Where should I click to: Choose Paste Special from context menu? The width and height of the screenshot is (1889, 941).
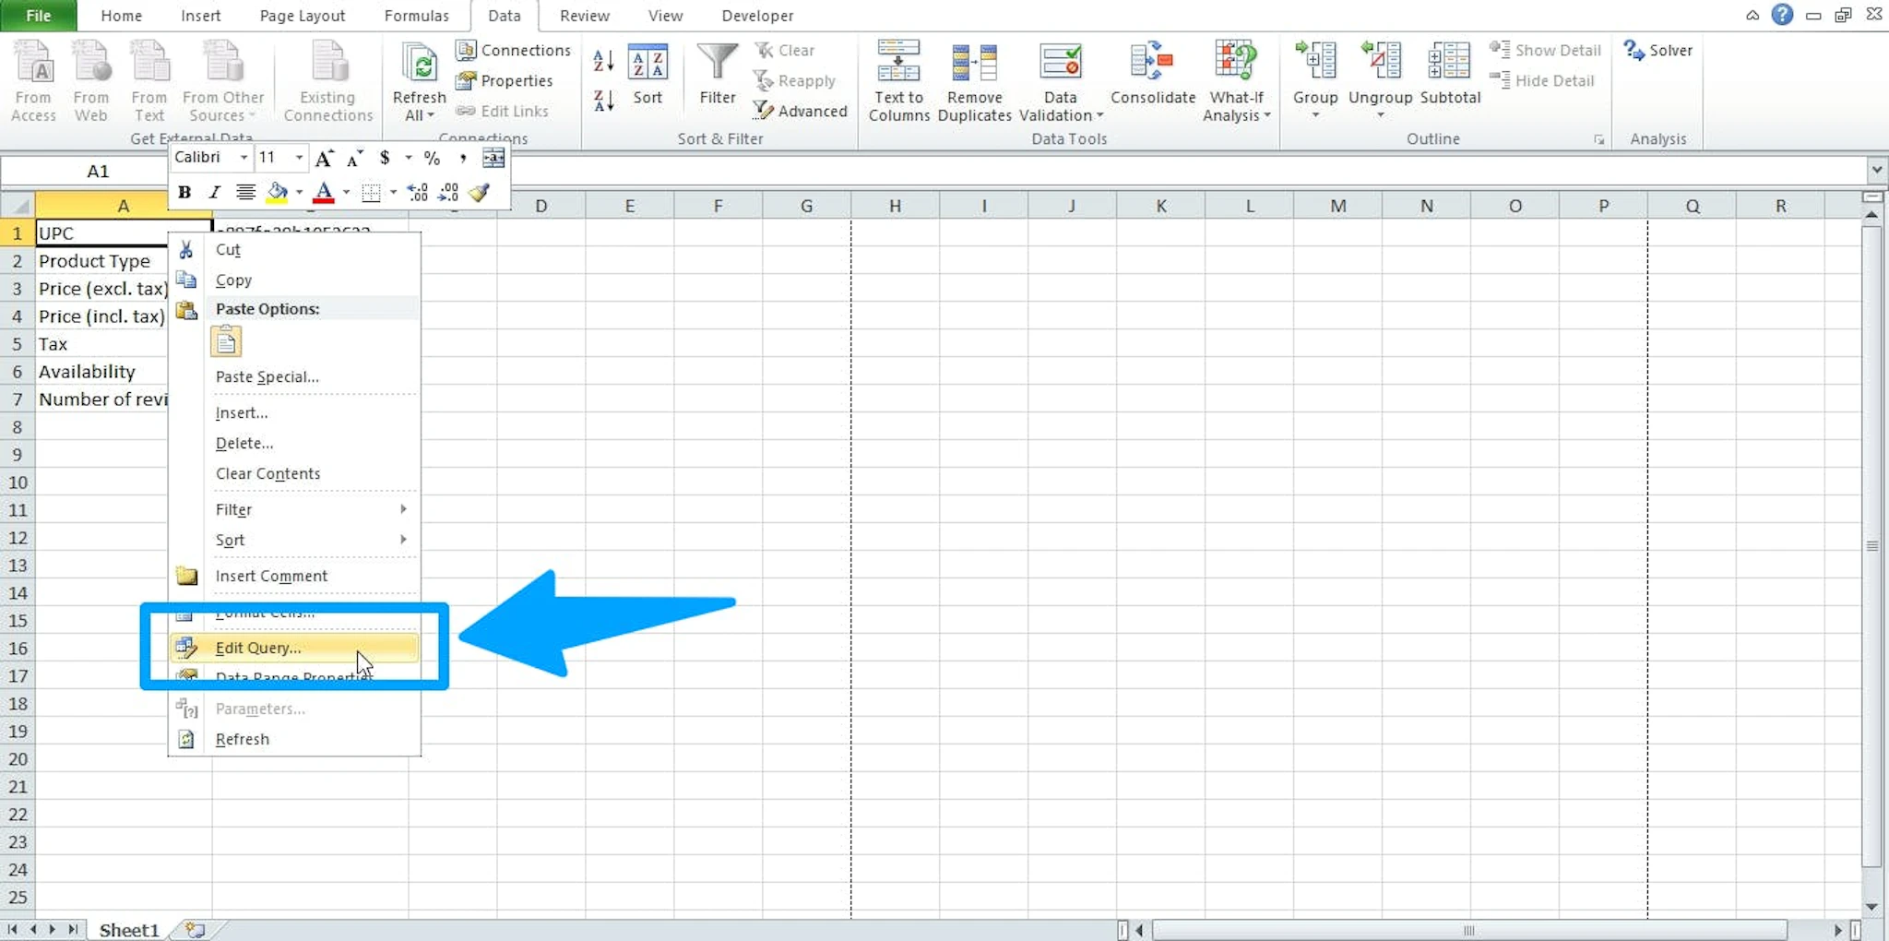(294, 376)
